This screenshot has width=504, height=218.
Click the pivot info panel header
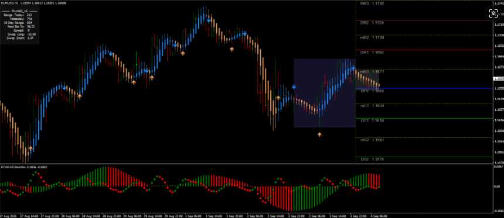point(19,11)
